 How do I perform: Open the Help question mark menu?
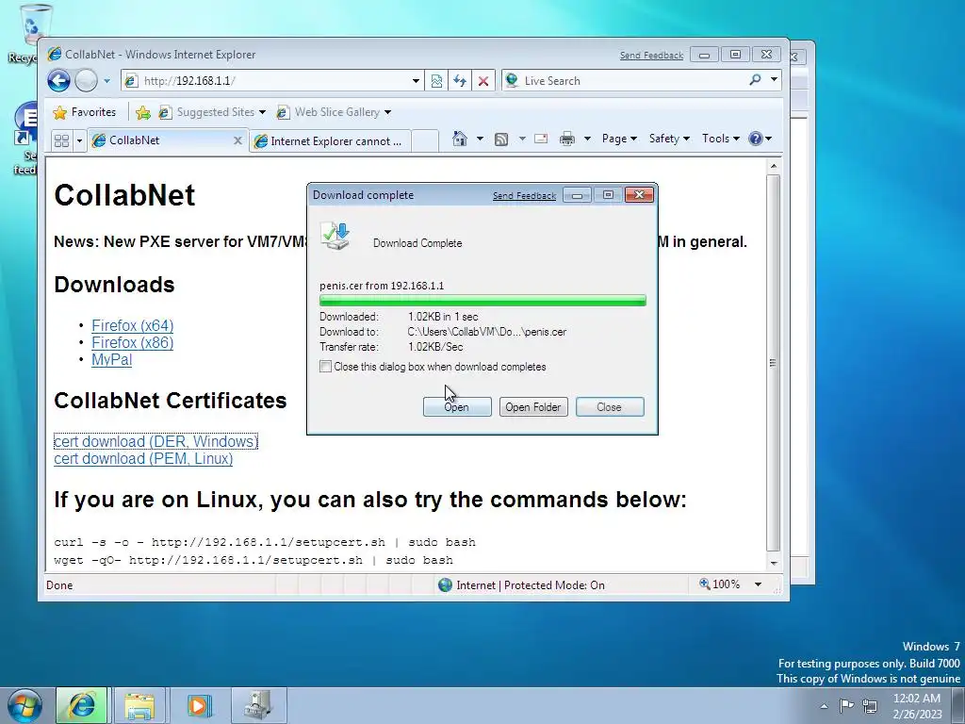pyautogui.click(x=761, y=139)
